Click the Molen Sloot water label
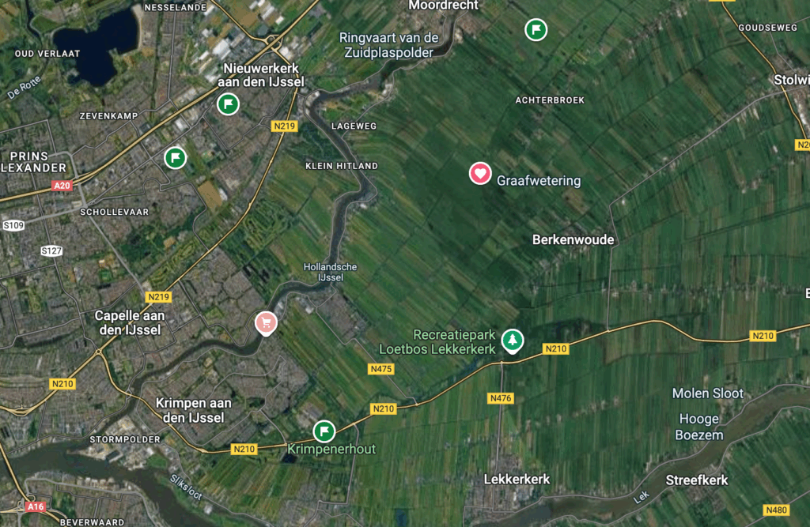Image resolution: width=810 pixels, height=527 pixels. [708, 393]
